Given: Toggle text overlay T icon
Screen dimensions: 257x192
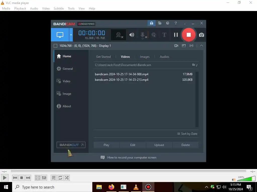Looking at the screenshot, I should pos(164,35).
